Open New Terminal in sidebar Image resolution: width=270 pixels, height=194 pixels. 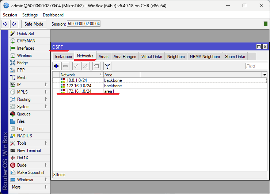click(28, 151)
